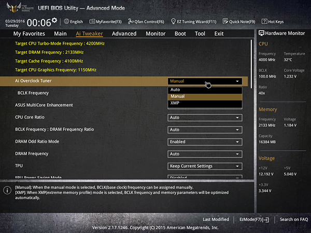
Task: Expand the CPU Core Ratio dropdown
Action: [x=205, y=118]
